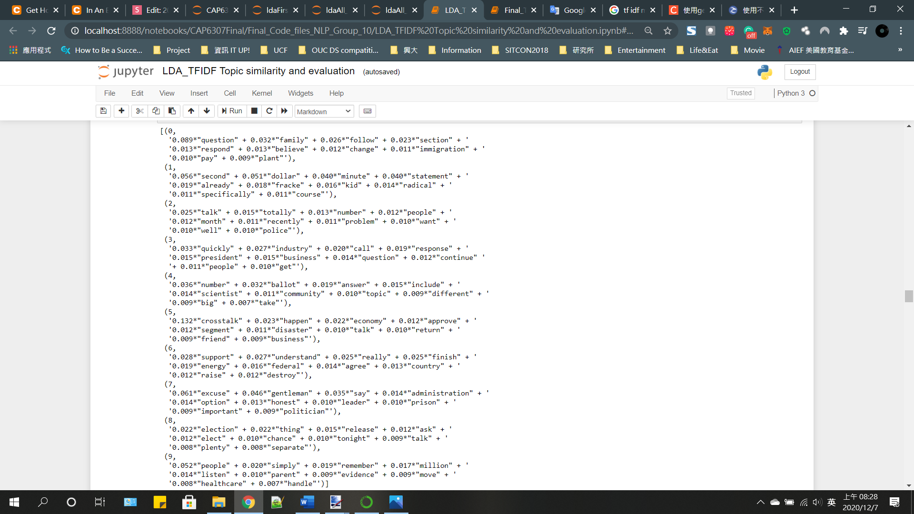Screen dimensions: 914x514
Task: Click the save and checkpoint icon
Action: [103, 111]
